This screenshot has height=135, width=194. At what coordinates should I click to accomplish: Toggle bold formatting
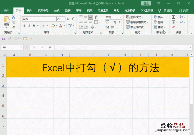tap(25, 26)
